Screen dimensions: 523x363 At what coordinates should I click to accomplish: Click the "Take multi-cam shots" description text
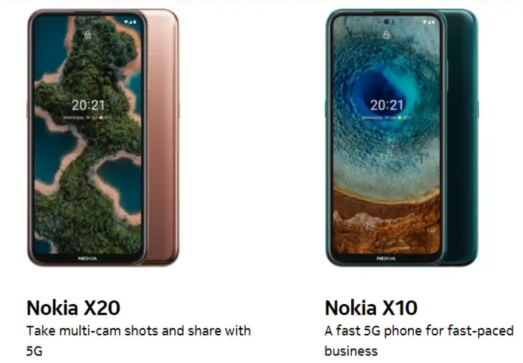(x=138, y=341)
